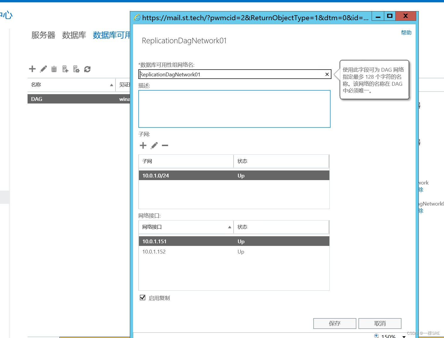Screen dimensions: 444x338
Task: Select subnet row 10.0.1.0/24
Action: click(234, 175)
